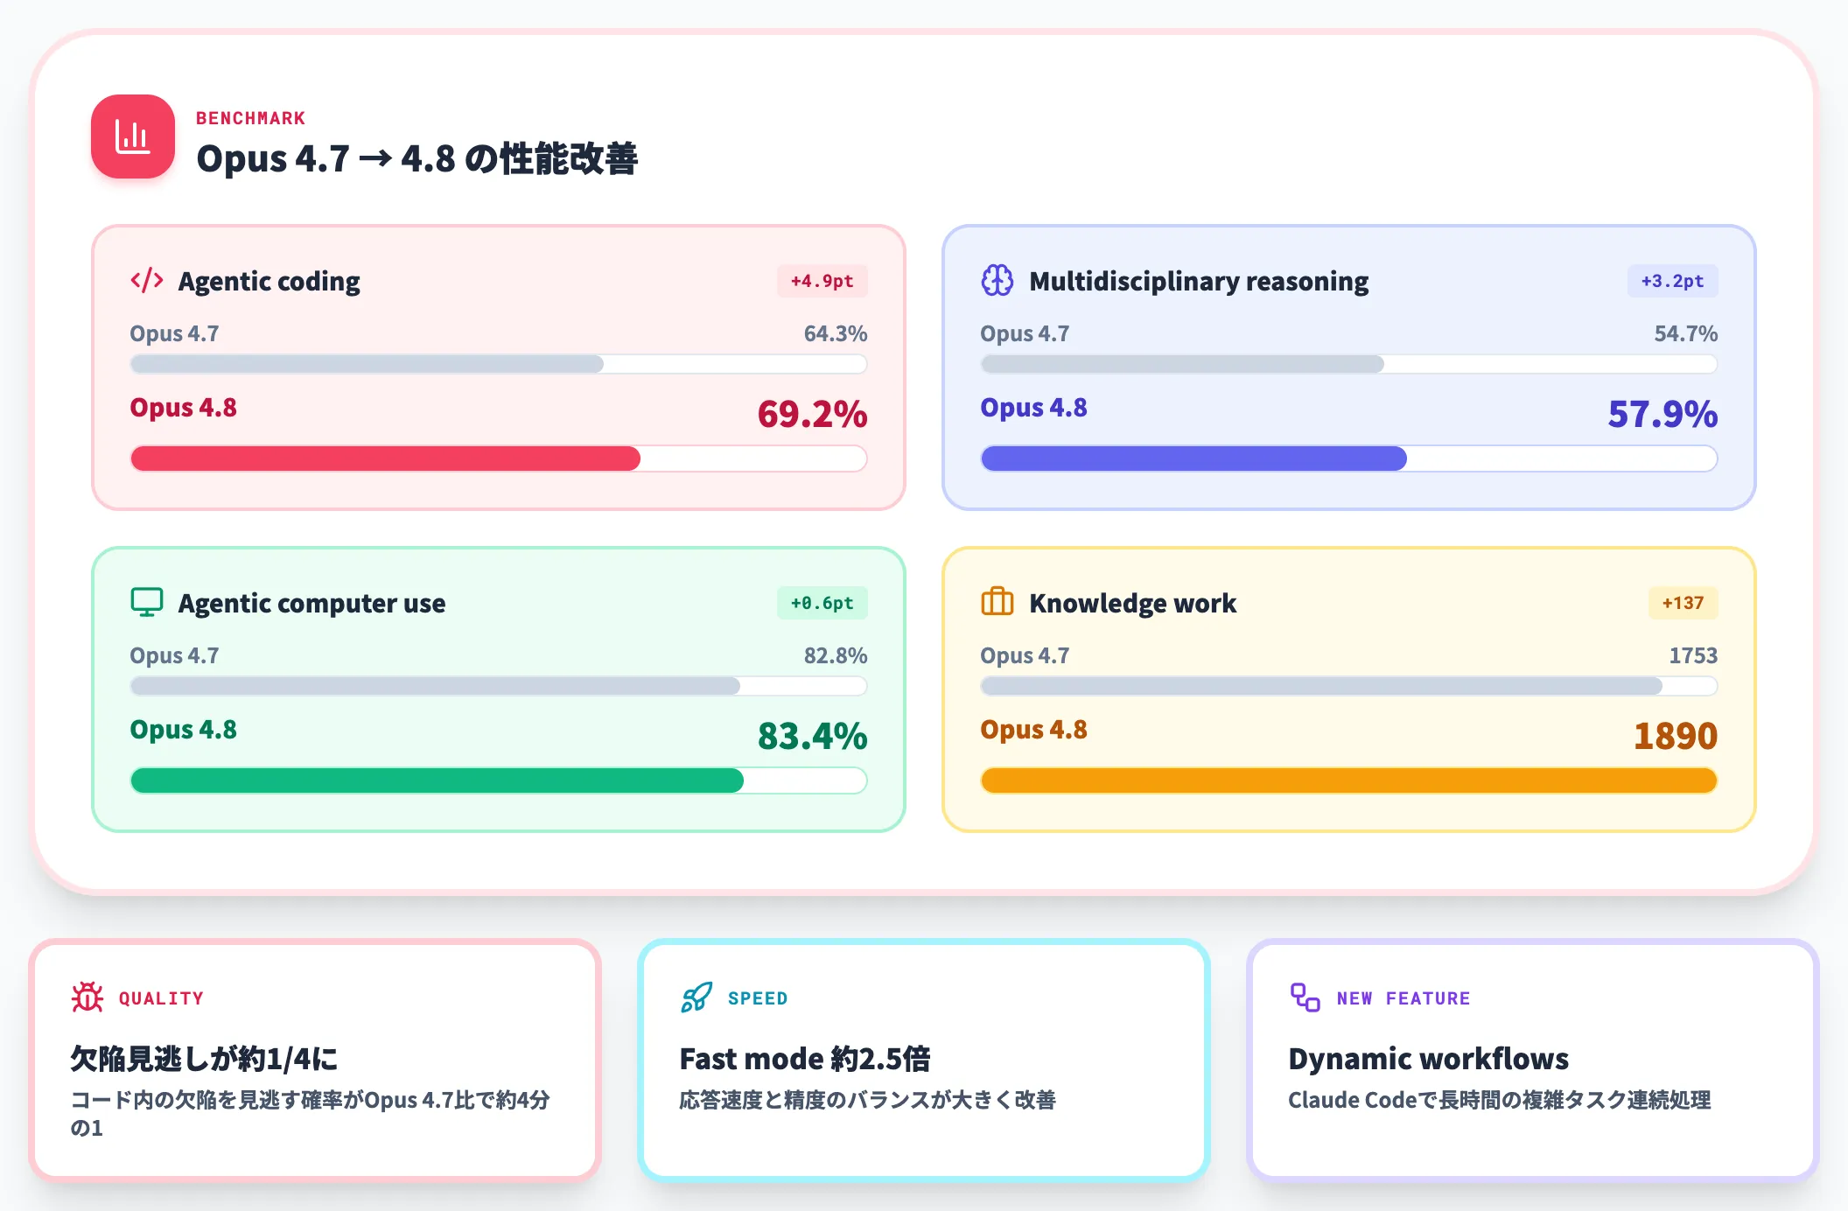The image size is (1848, 1211).
Task: Click the "Agentic computer use" heading
Action: 311,603
